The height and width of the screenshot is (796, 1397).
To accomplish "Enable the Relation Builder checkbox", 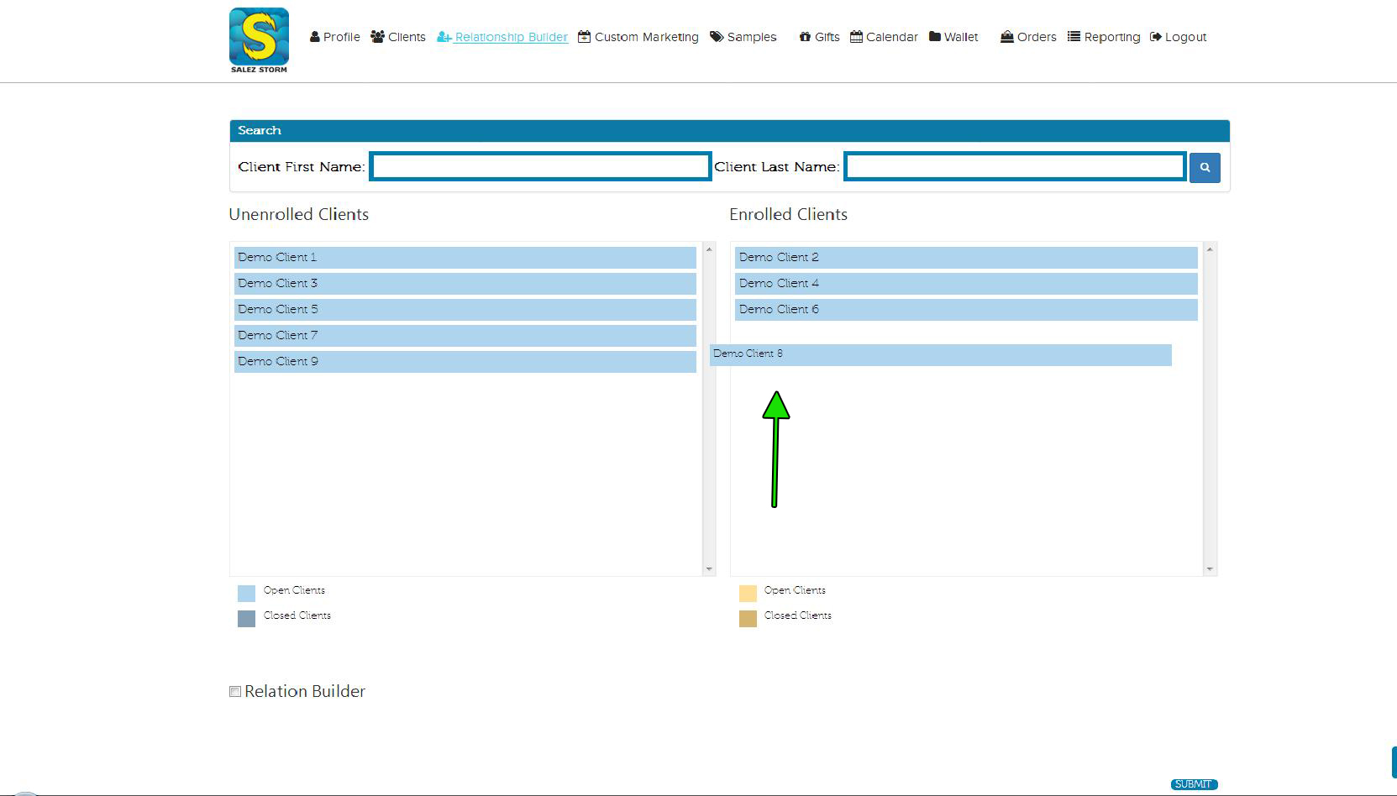I will click(x=235, y=692).
